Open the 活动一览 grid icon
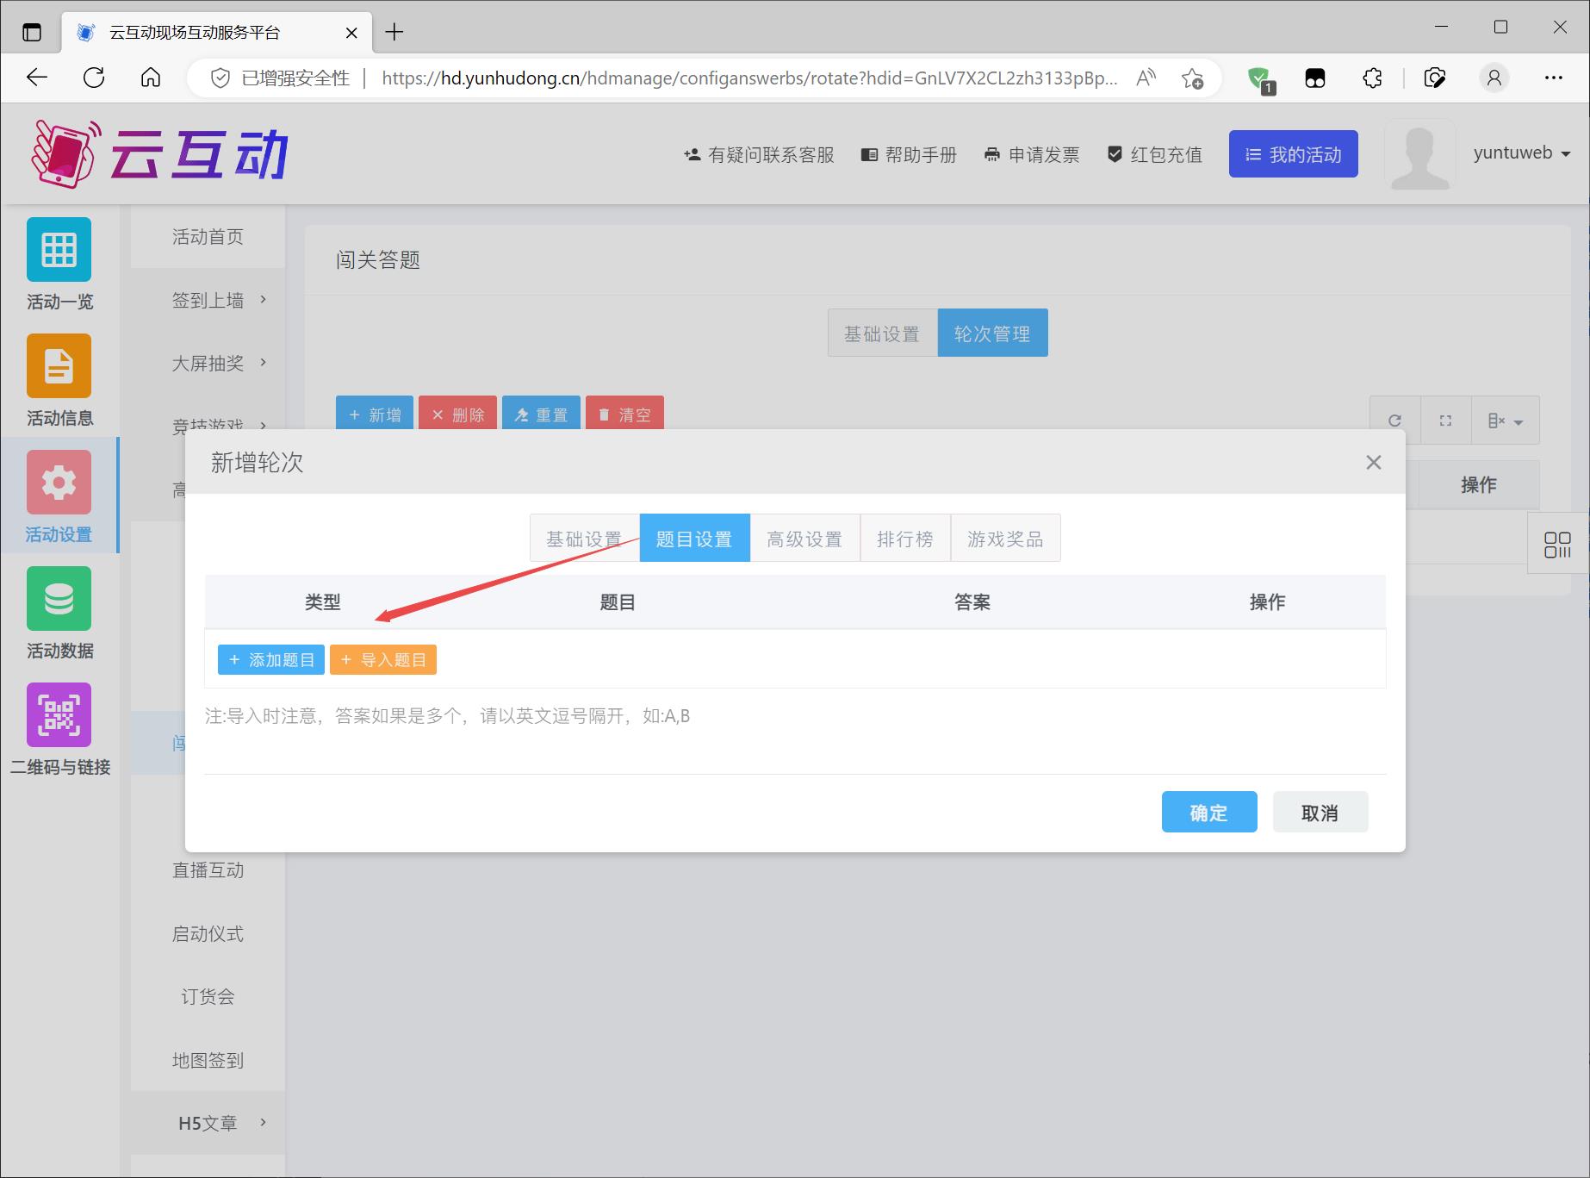Screen dimensions: 1590x1178 point(59,250)
